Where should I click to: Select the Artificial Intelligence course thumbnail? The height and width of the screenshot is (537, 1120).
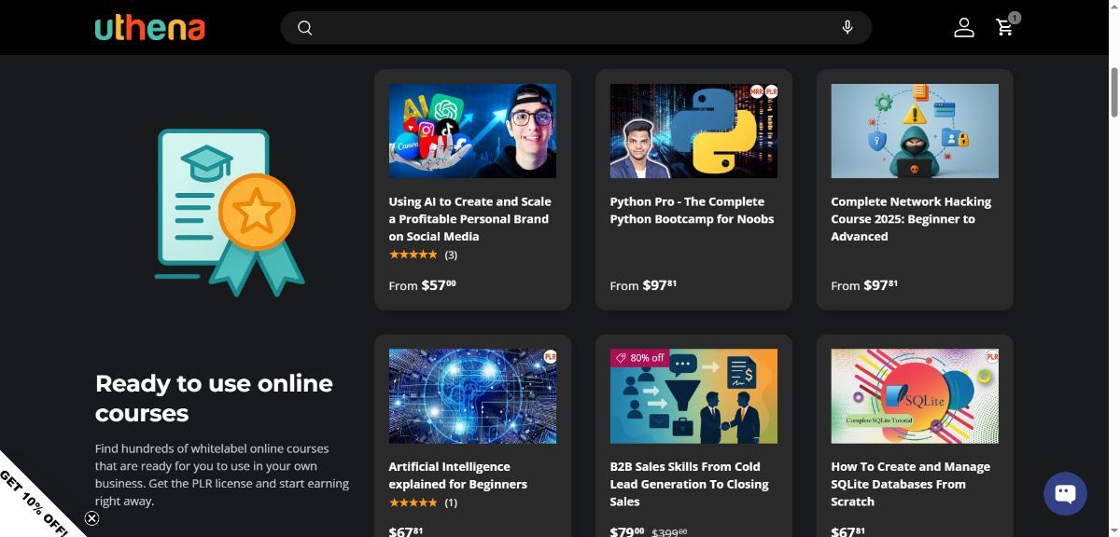coord(472,396)
